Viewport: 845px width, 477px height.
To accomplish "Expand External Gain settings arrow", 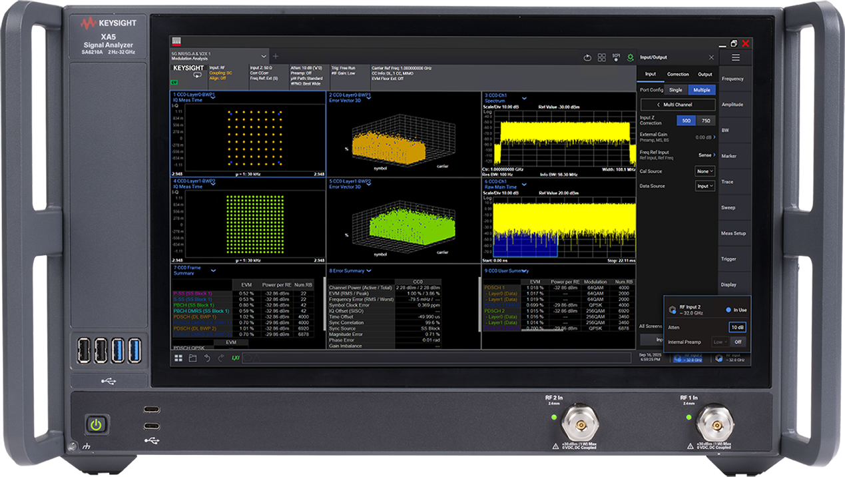I will 714,137.
